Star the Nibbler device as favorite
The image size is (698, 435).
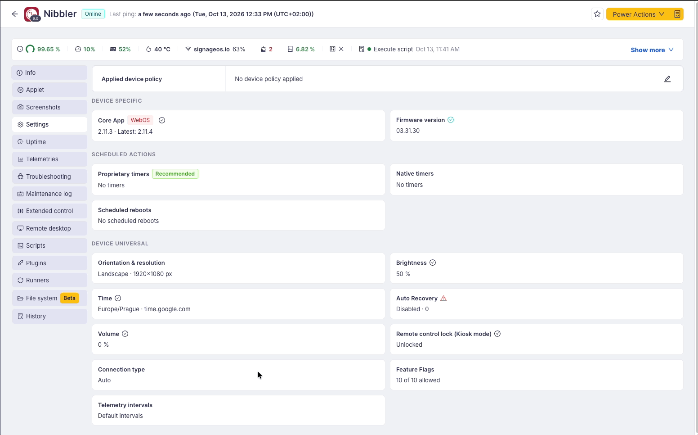(597, 14)
